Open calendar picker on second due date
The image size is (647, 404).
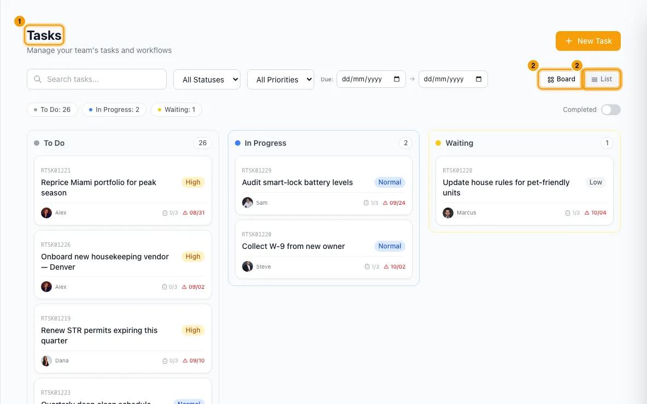point(478,79)
